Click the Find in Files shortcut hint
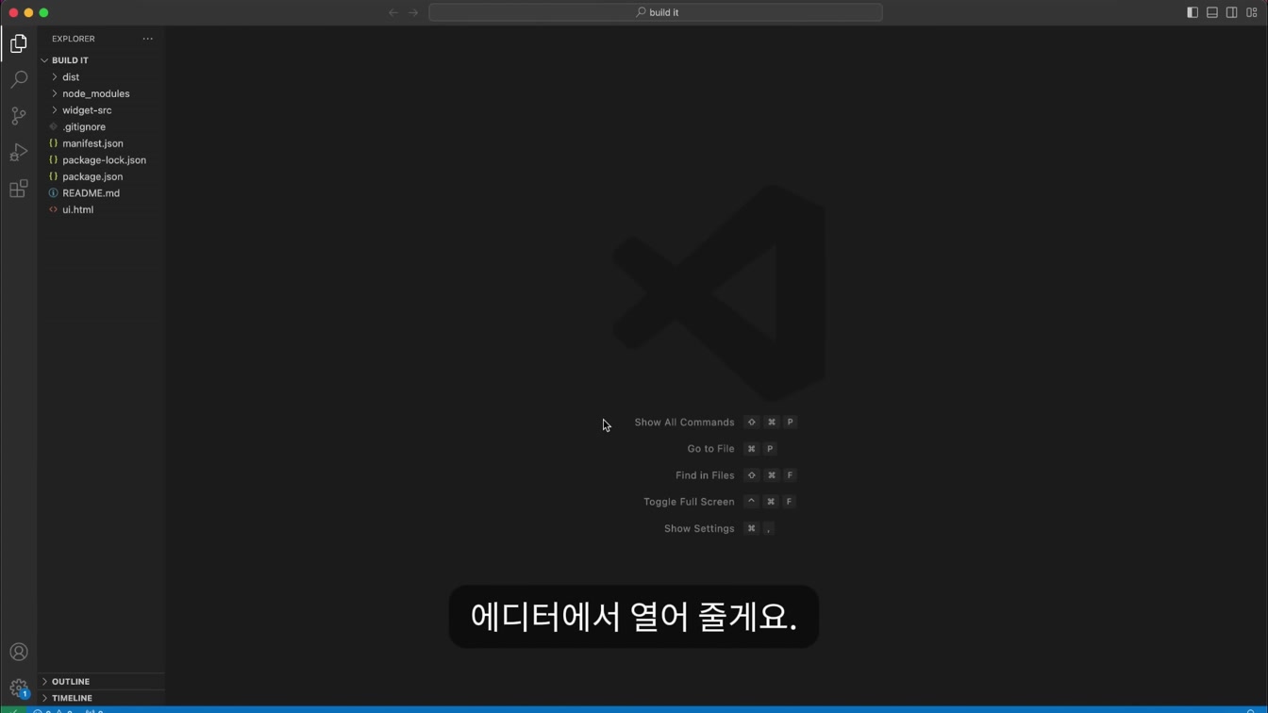The image size is (1268, 713). click(736, 475)
